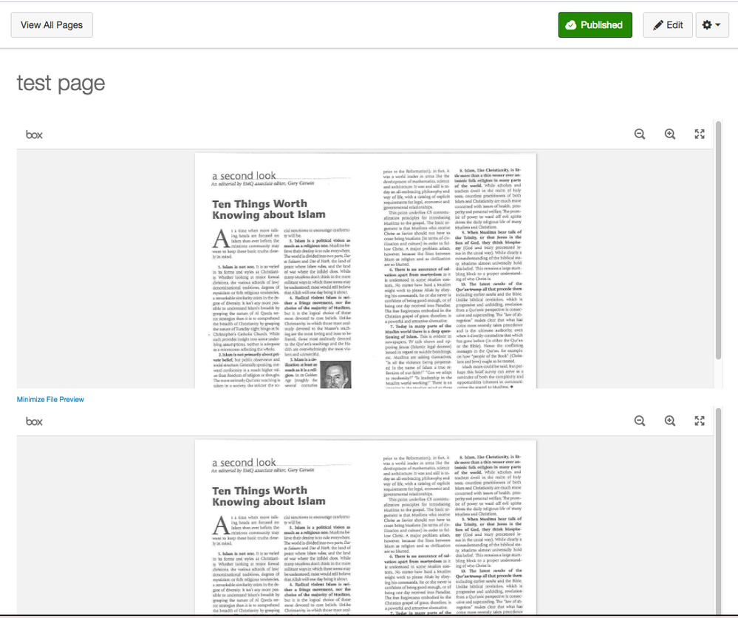Zoom in on the second Box preview
This screenshot has height=618, width=738.
point(670,421)
